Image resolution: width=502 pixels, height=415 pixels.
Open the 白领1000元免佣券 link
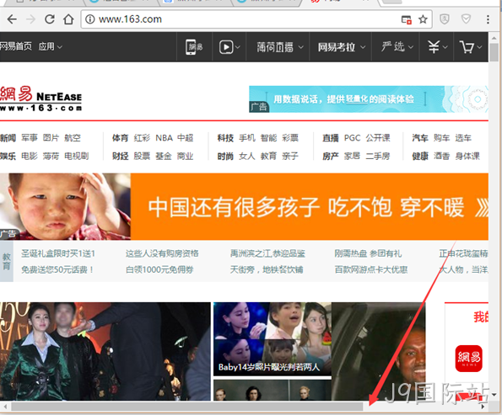click(159, 269)
